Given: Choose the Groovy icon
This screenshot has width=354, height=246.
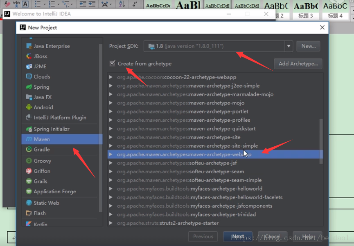Looking at the screenshot, I should [x=29, y=161].
